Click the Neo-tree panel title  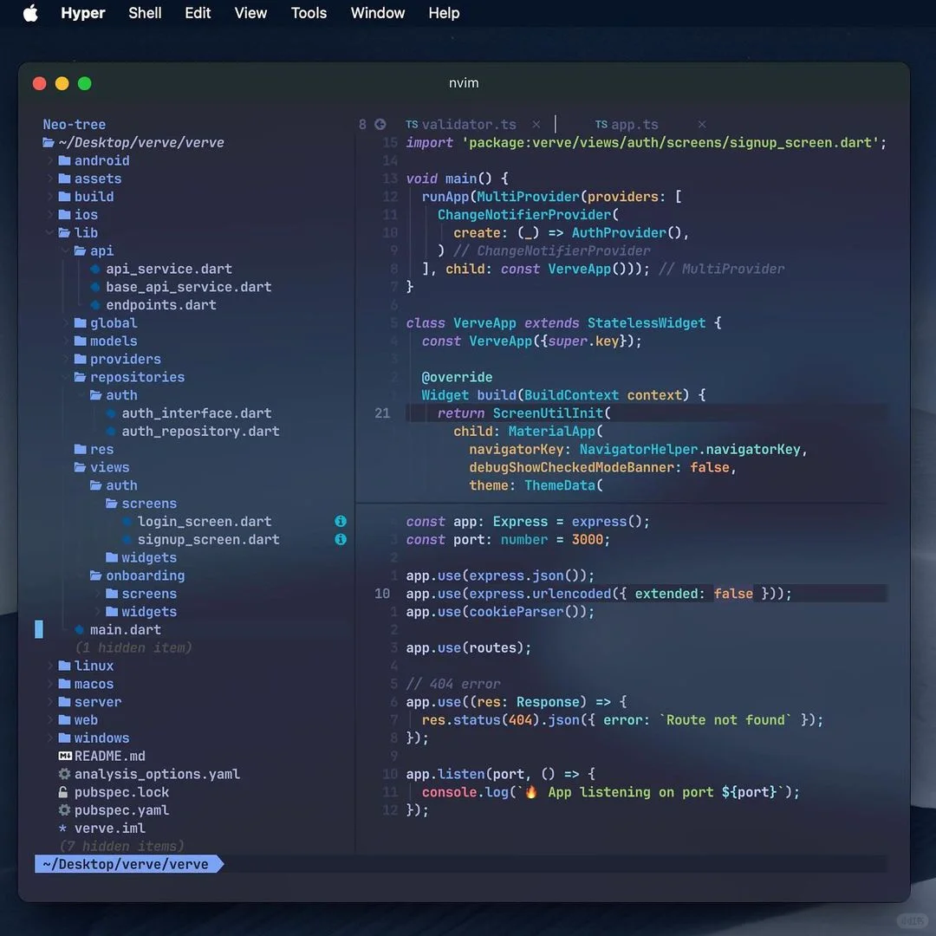pos(74,124)
